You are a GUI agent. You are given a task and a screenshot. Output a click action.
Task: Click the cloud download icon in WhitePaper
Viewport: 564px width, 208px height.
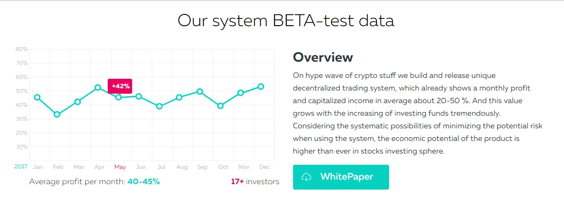click(307, 177)
